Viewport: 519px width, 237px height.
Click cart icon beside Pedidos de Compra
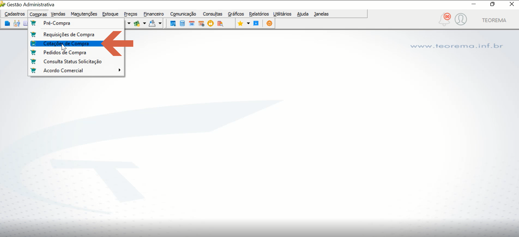[33, 52]
